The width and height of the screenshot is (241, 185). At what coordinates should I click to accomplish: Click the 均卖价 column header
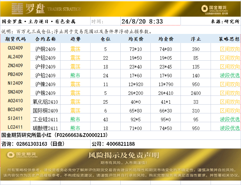pyautogui.click(x=166, y=39)
